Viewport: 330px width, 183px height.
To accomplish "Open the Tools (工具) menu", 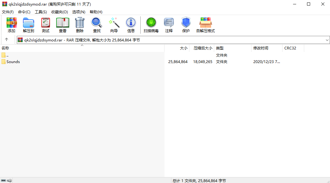I will 41,12.
